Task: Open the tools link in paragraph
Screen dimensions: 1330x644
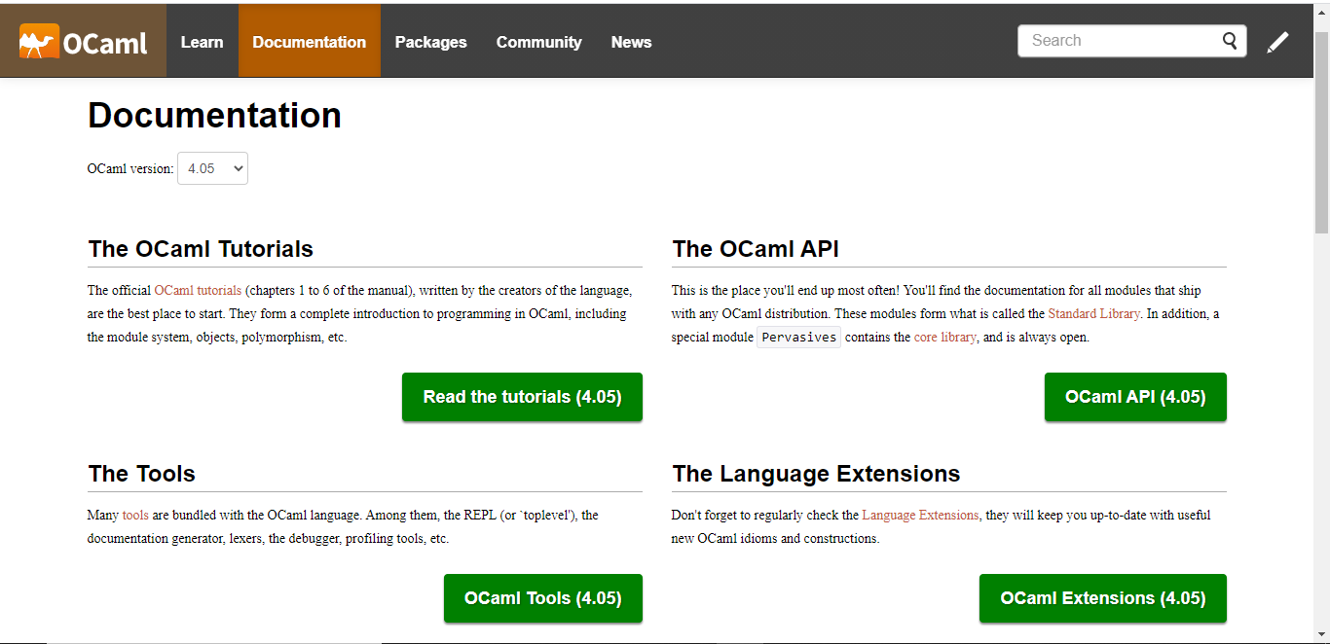Action: 135,515
